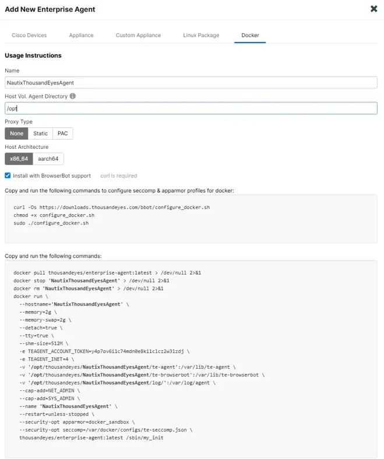384x459 pixels.
Task: Close the Add New Enterprise Agent dialog
Action: (374, 9)
